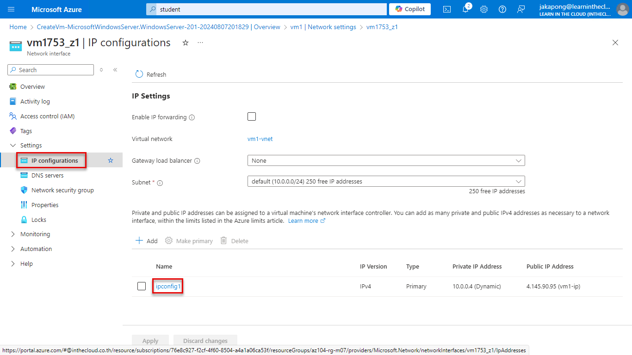Image resolution: width=632 pixels, height=355 pixels.
Task: Select IP configurations menu item
Action: (55, 160)
